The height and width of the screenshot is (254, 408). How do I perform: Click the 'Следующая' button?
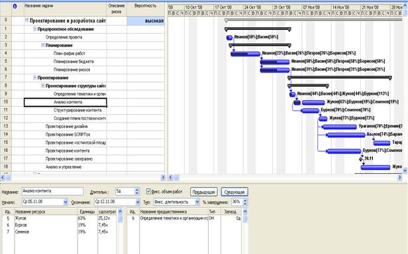234,192
